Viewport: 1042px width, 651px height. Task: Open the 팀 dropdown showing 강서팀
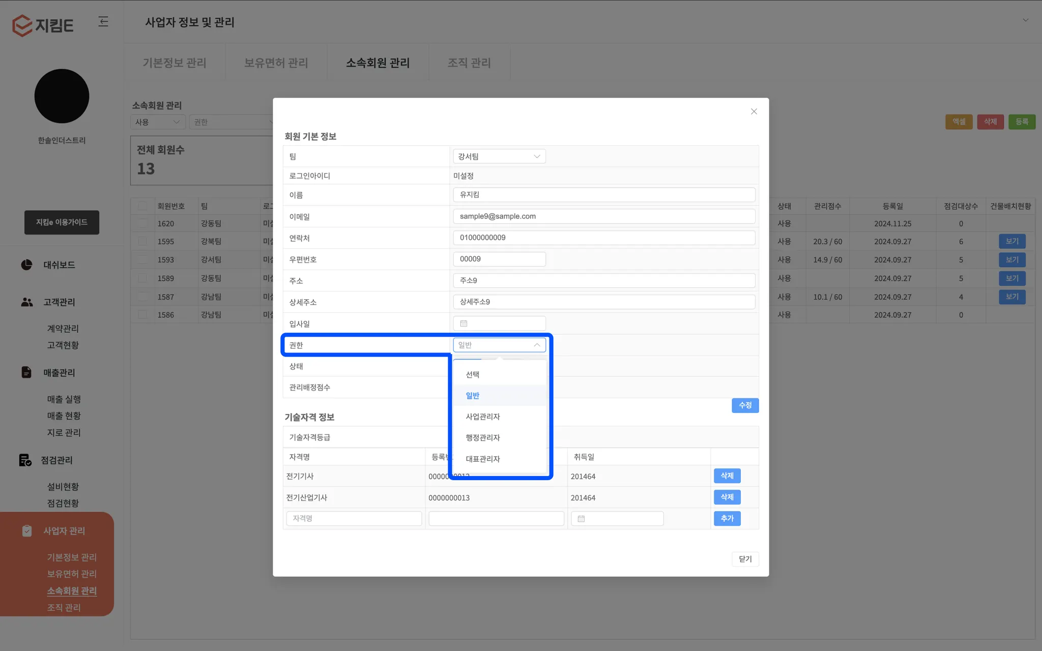pyautogui.click(x=499, y=157)
